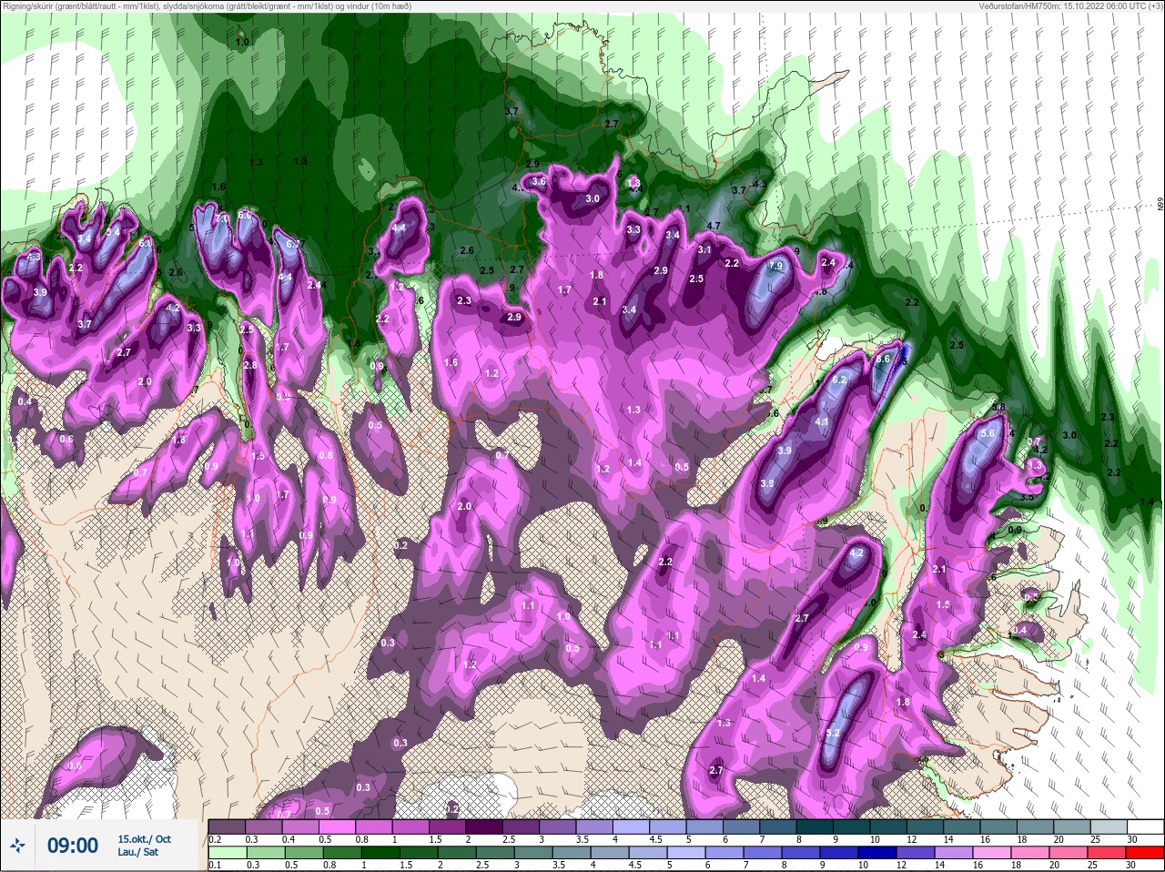Click the snowfall value '6.2' on map
The image size is (1165, 872).
pyautogui.click(x=839, y=380)
